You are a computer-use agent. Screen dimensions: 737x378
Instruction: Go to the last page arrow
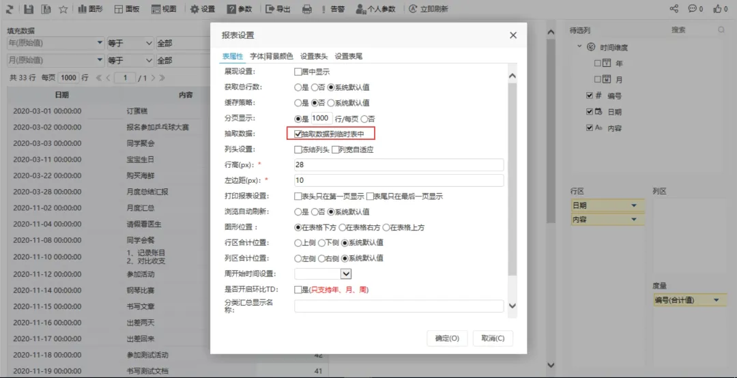tap(162, 78)
